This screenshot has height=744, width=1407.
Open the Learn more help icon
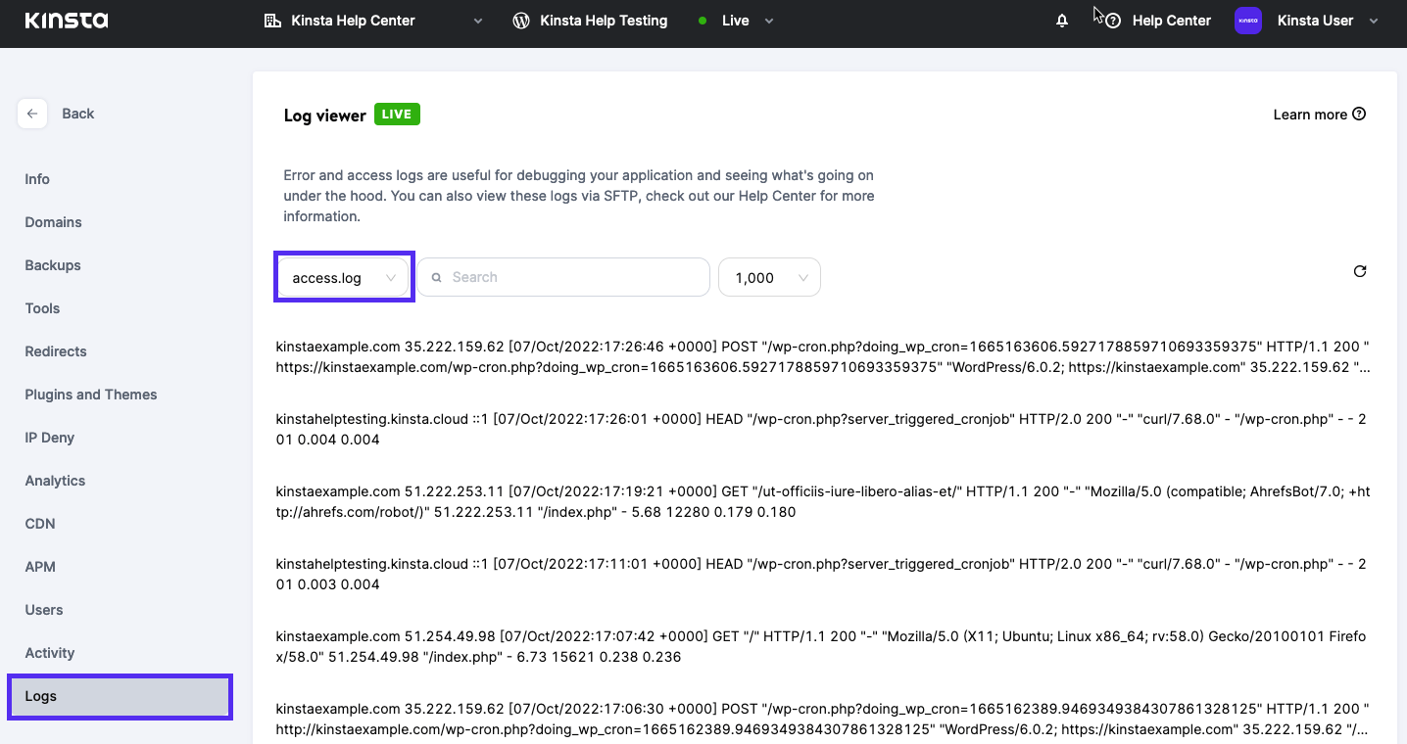pyautogui.click(x=1359, y=114)
